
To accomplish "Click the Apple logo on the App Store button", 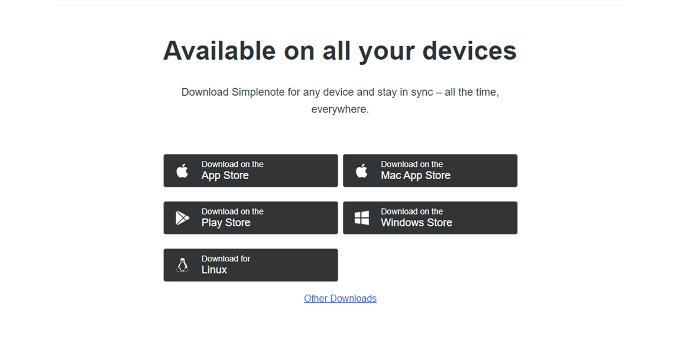I will pos(182,171).
